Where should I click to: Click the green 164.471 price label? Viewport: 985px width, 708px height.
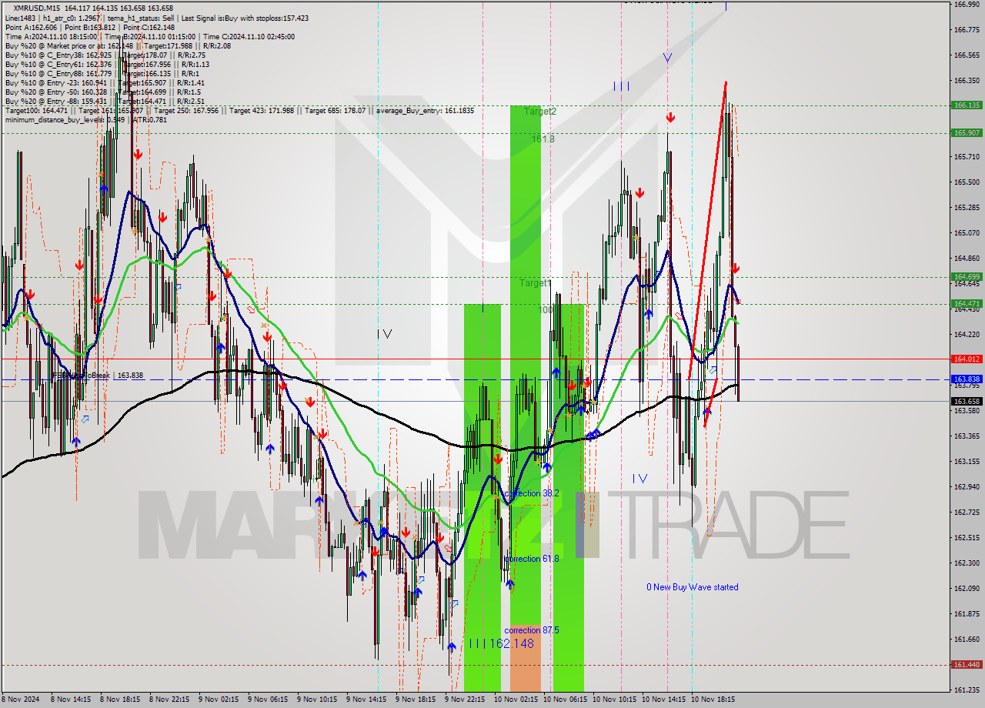967,304
